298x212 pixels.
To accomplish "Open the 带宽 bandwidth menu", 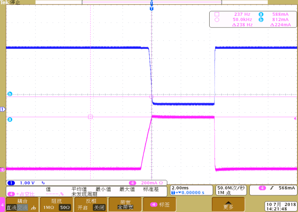I will (x=125, y=205).
